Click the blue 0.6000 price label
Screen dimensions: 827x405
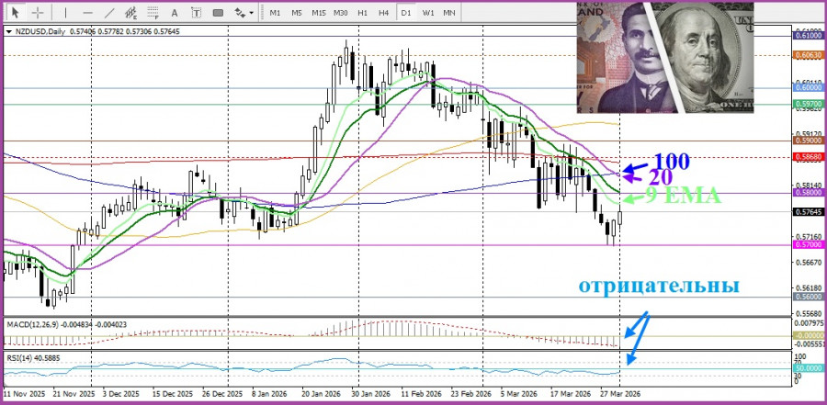808,87
